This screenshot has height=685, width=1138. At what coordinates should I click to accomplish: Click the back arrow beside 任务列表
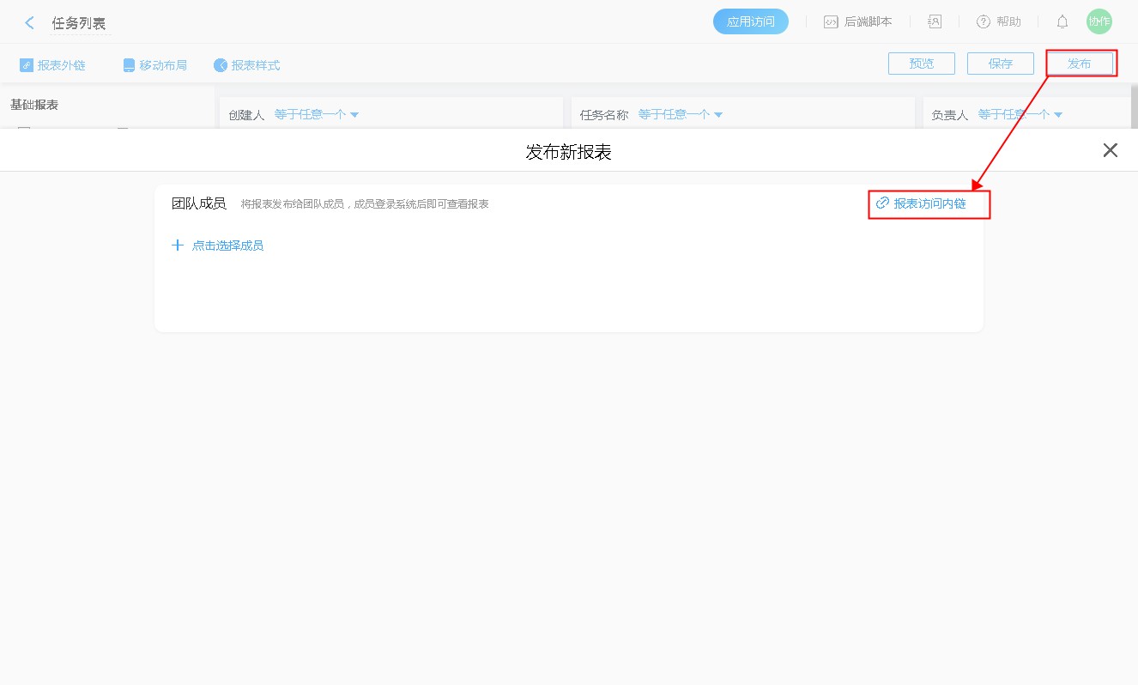30,23
